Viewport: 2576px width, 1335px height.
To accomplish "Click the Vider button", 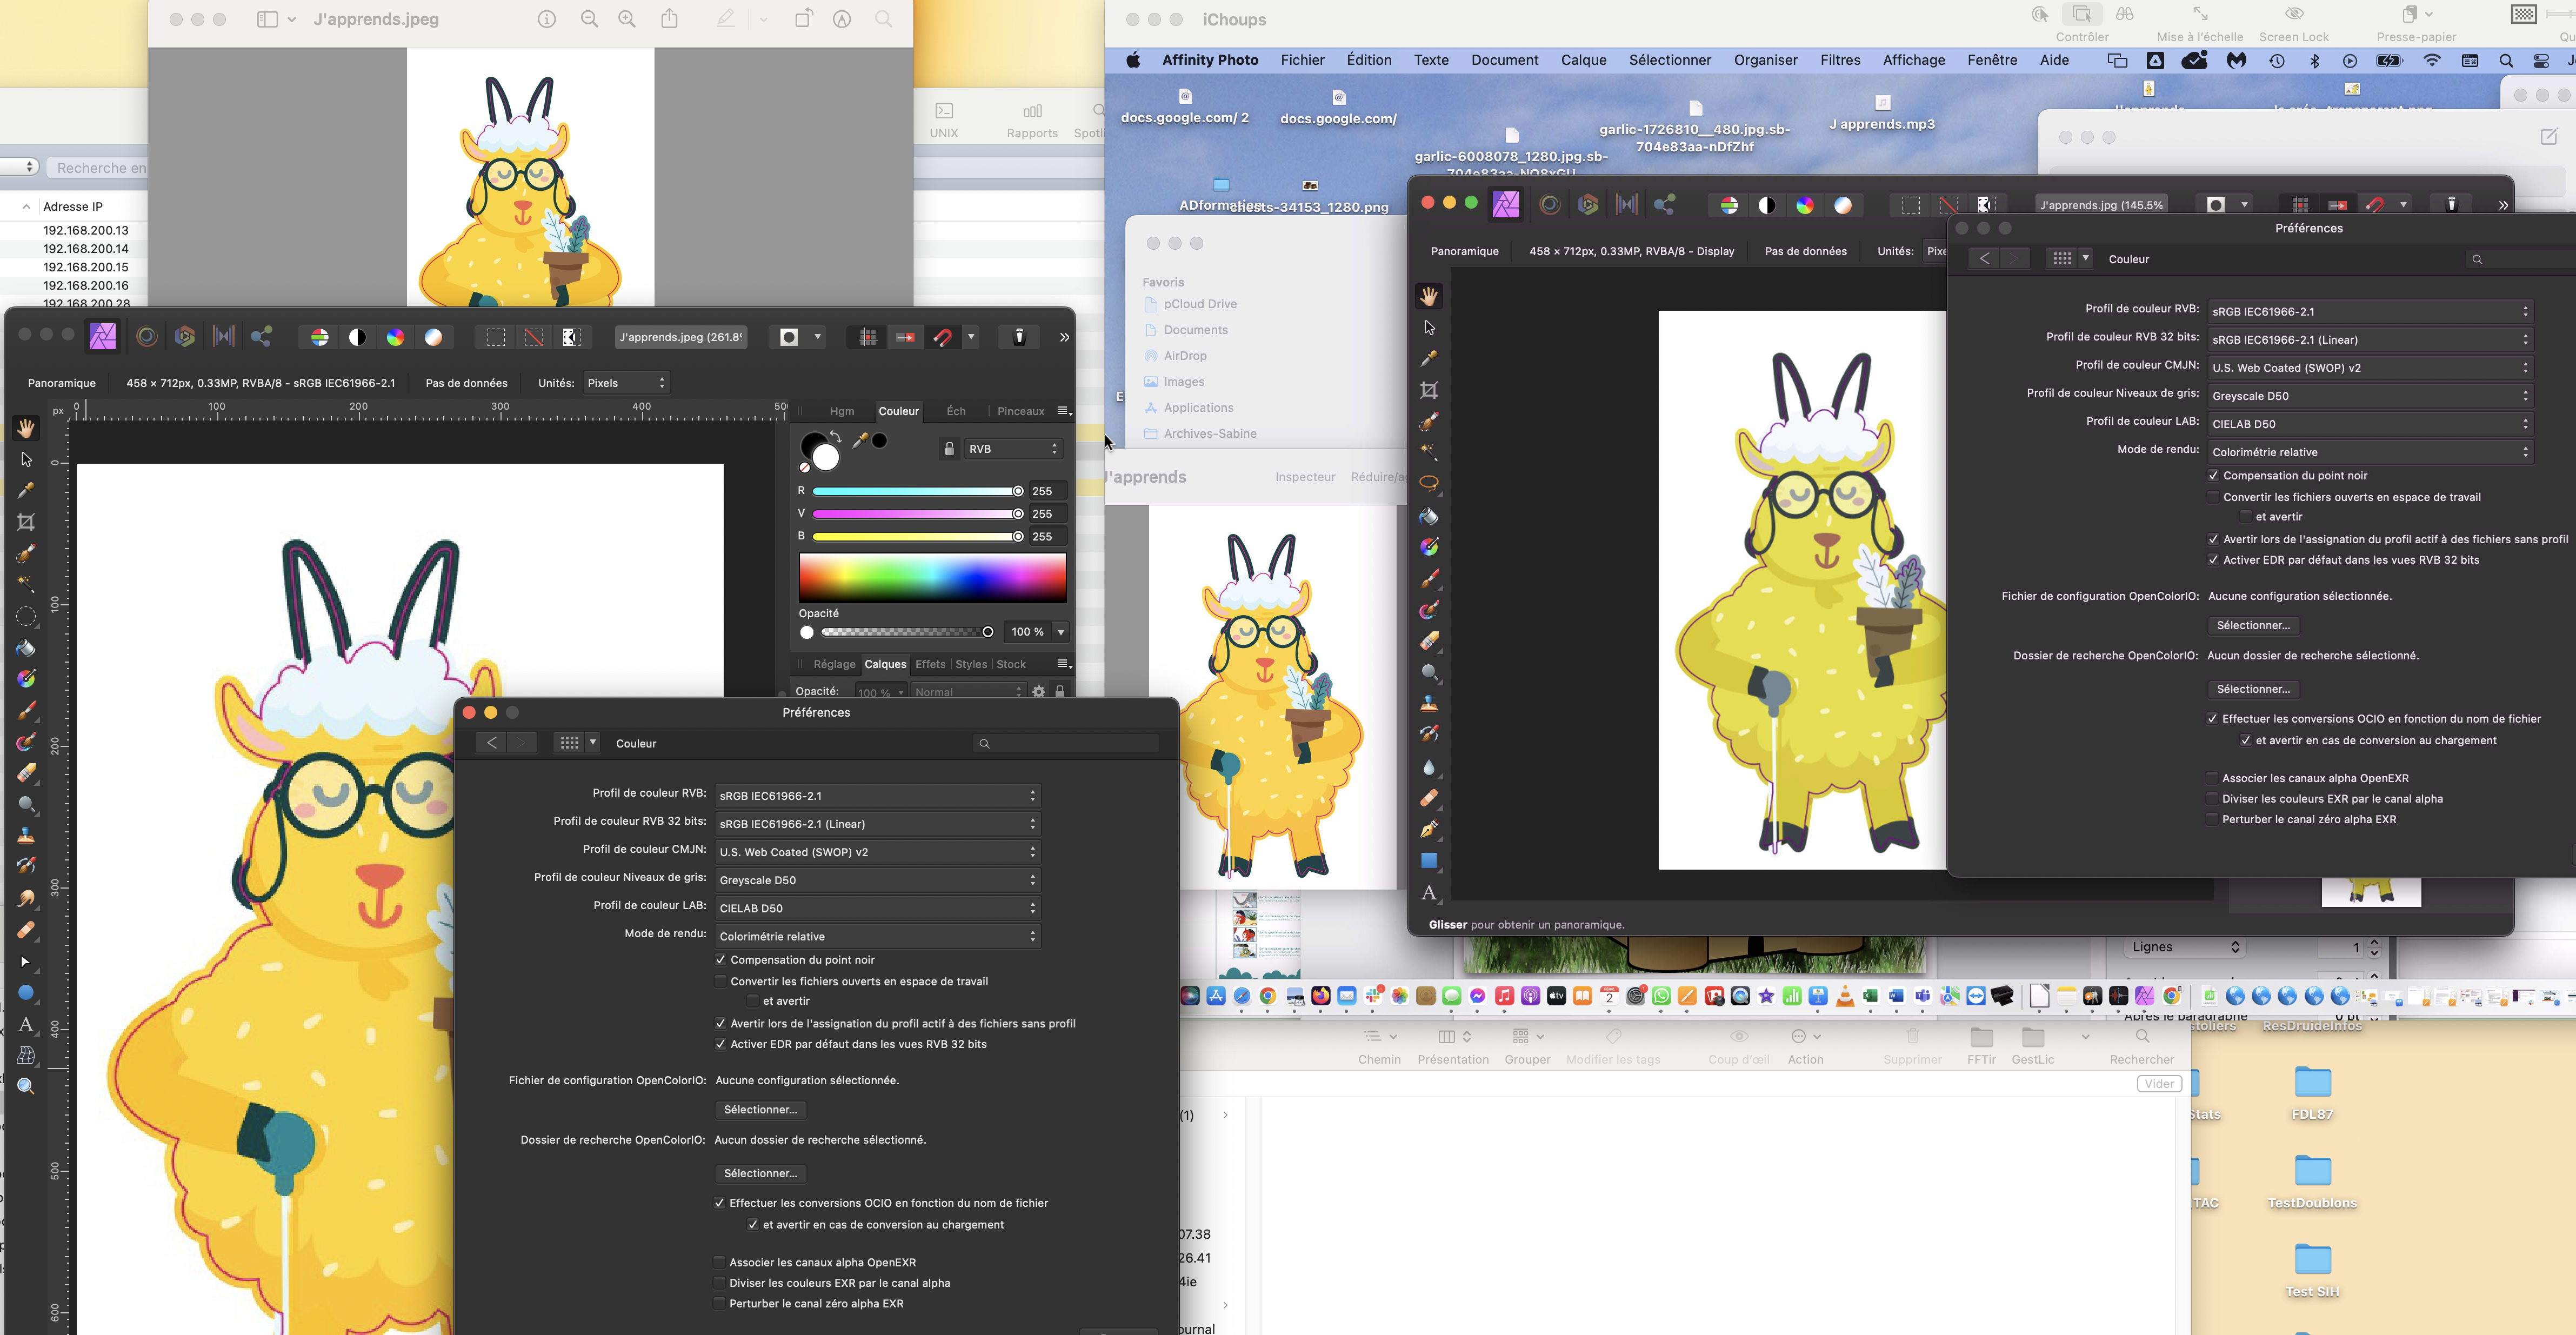I will (2159, 1084).
